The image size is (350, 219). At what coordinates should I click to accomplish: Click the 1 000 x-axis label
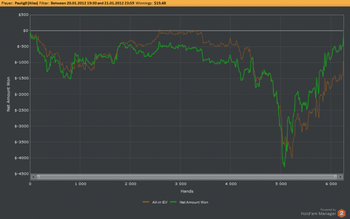[x=80, y=184]
